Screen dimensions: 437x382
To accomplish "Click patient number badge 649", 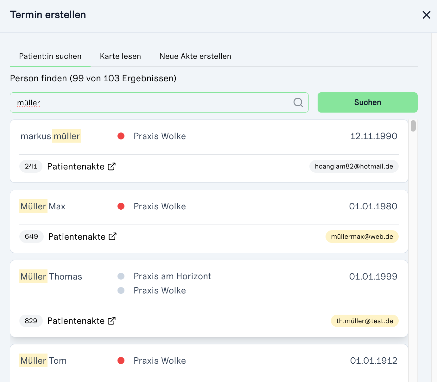I will click(x=31, y=237).
